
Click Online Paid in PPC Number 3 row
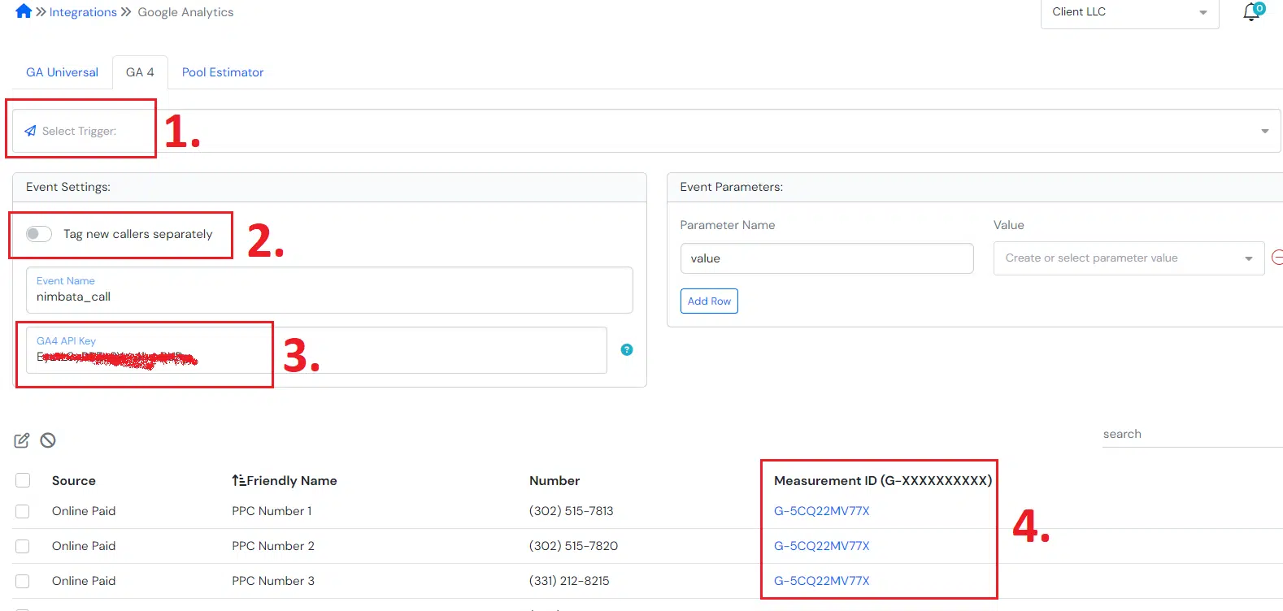point(84,581)
